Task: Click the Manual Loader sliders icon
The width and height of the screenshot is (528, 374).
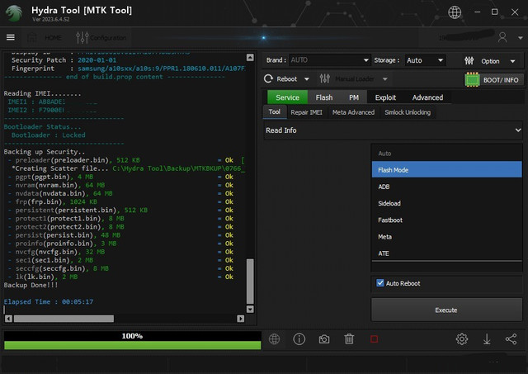Action: pyautogui.click(x=324, y=78)
